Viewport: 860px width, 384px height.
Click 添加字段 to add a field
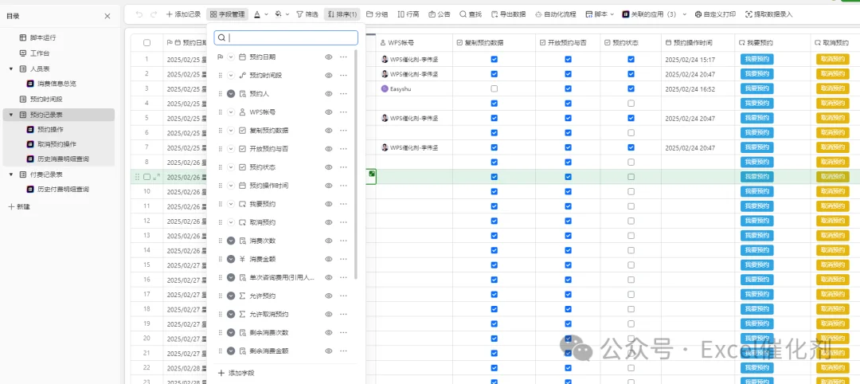click(236, 373)
